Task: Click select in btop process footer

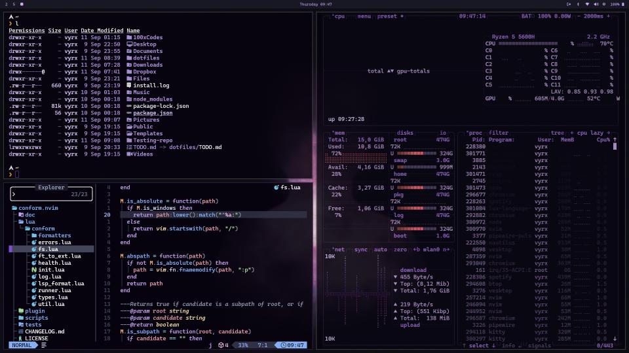Action: pos(478,345)
